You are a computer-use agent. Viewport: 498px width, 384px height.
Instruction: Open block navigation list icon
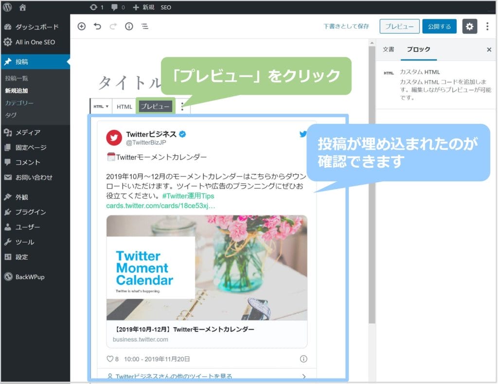145,26
